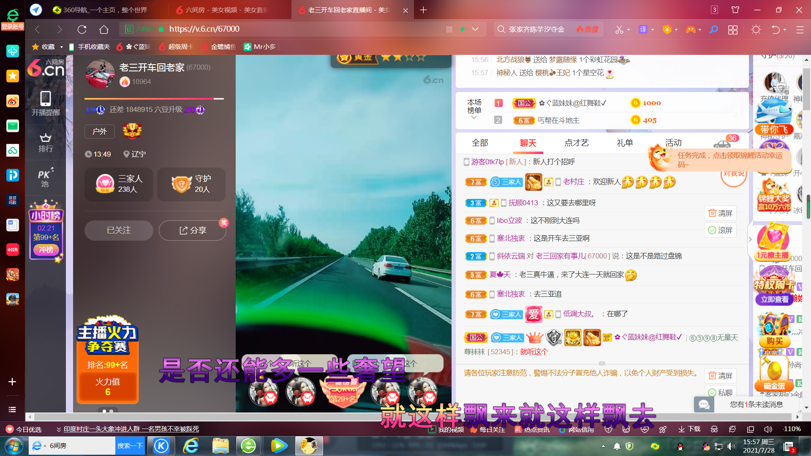Open the green mail icon in sidebar
The width and height of the screenshot is (811, 456).
pos(12,125)
